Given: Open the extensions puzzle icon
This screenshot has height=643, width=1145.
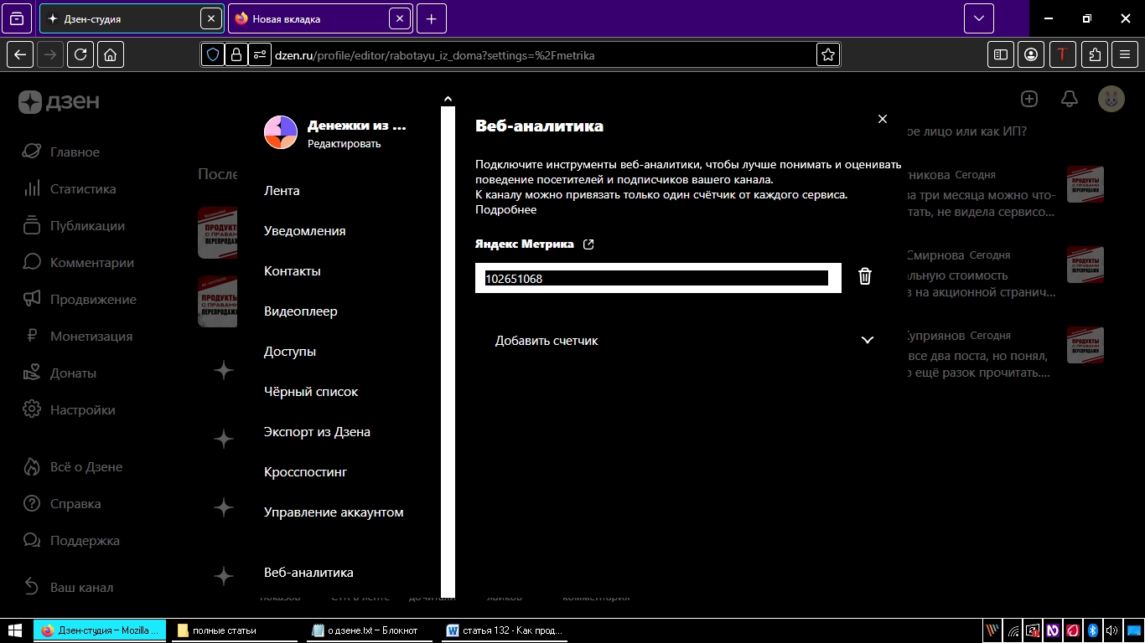Looking at the screenshot, I should tap(1095, 54).
